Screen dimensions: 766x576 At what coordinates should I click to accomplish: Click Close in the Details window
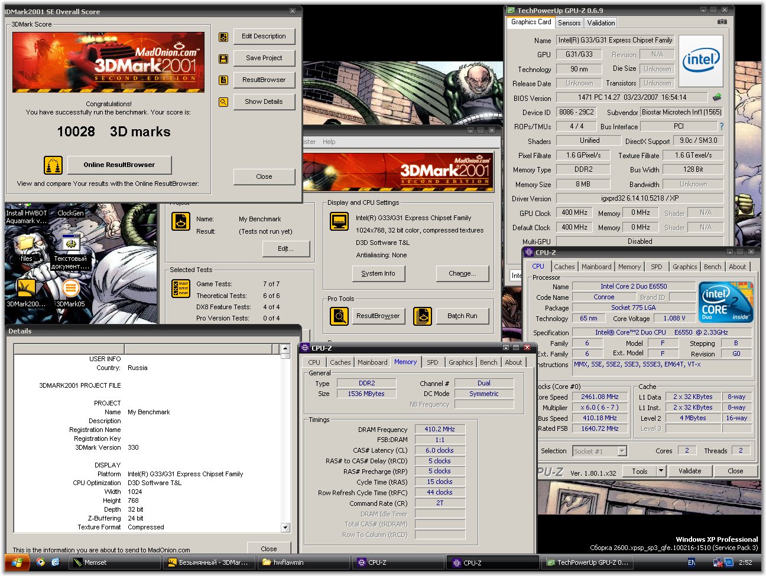269,549
